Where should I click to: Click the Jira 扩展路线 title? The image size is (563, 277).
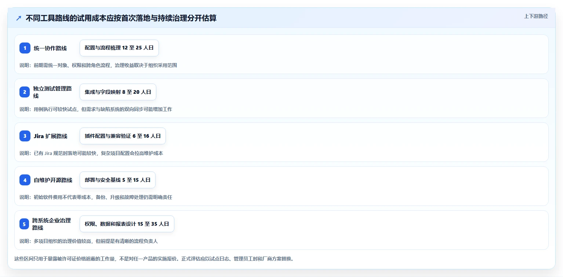pyautogui.click(x=50, y=136)
